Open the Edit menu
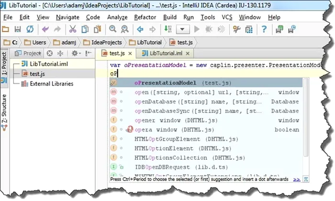The height and width of the screenshot is (201, 335). (x=24, y=17)
